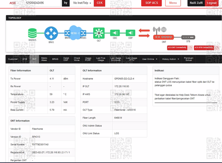Click the Indikasi panel horizontal scrollbar
The height and width of the screenshot is (163, 222).
(186, 103)
